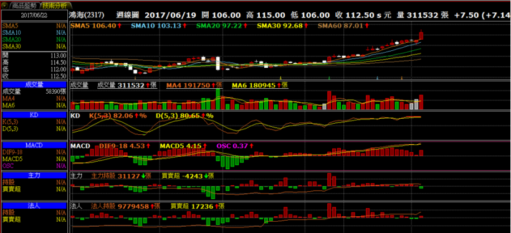Open the underlined MA4 191750 link
The height and width of the screenshot is (233, 511).
(x=194, y=85)
